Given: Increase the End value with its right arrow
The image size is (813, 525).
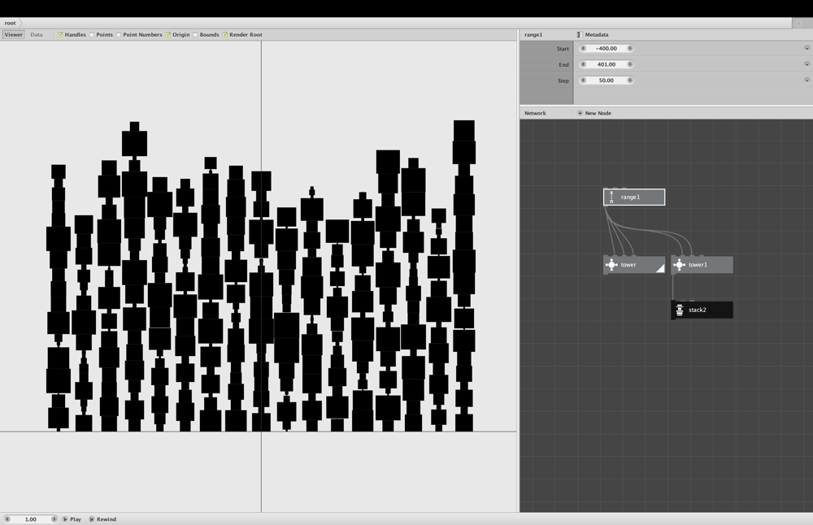Looking at the screenshot, I should tap(630, 64).
